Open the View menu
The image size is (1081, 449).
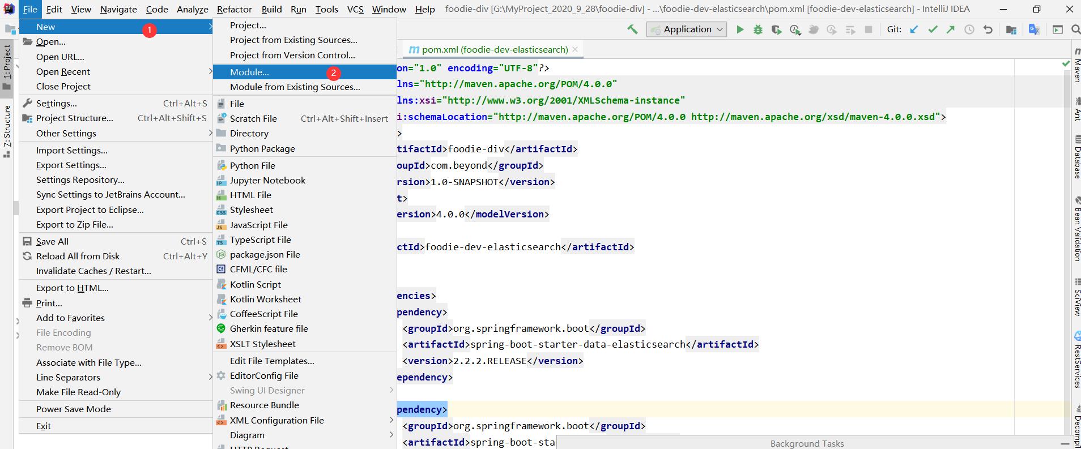point(81,9)
